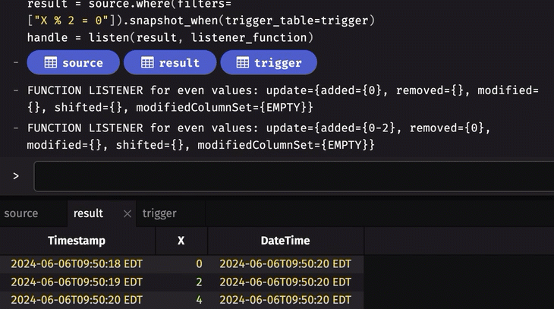The height and width of the screenshot is (309, 554).
Task: Select the result tab
Action: (88, 213)
